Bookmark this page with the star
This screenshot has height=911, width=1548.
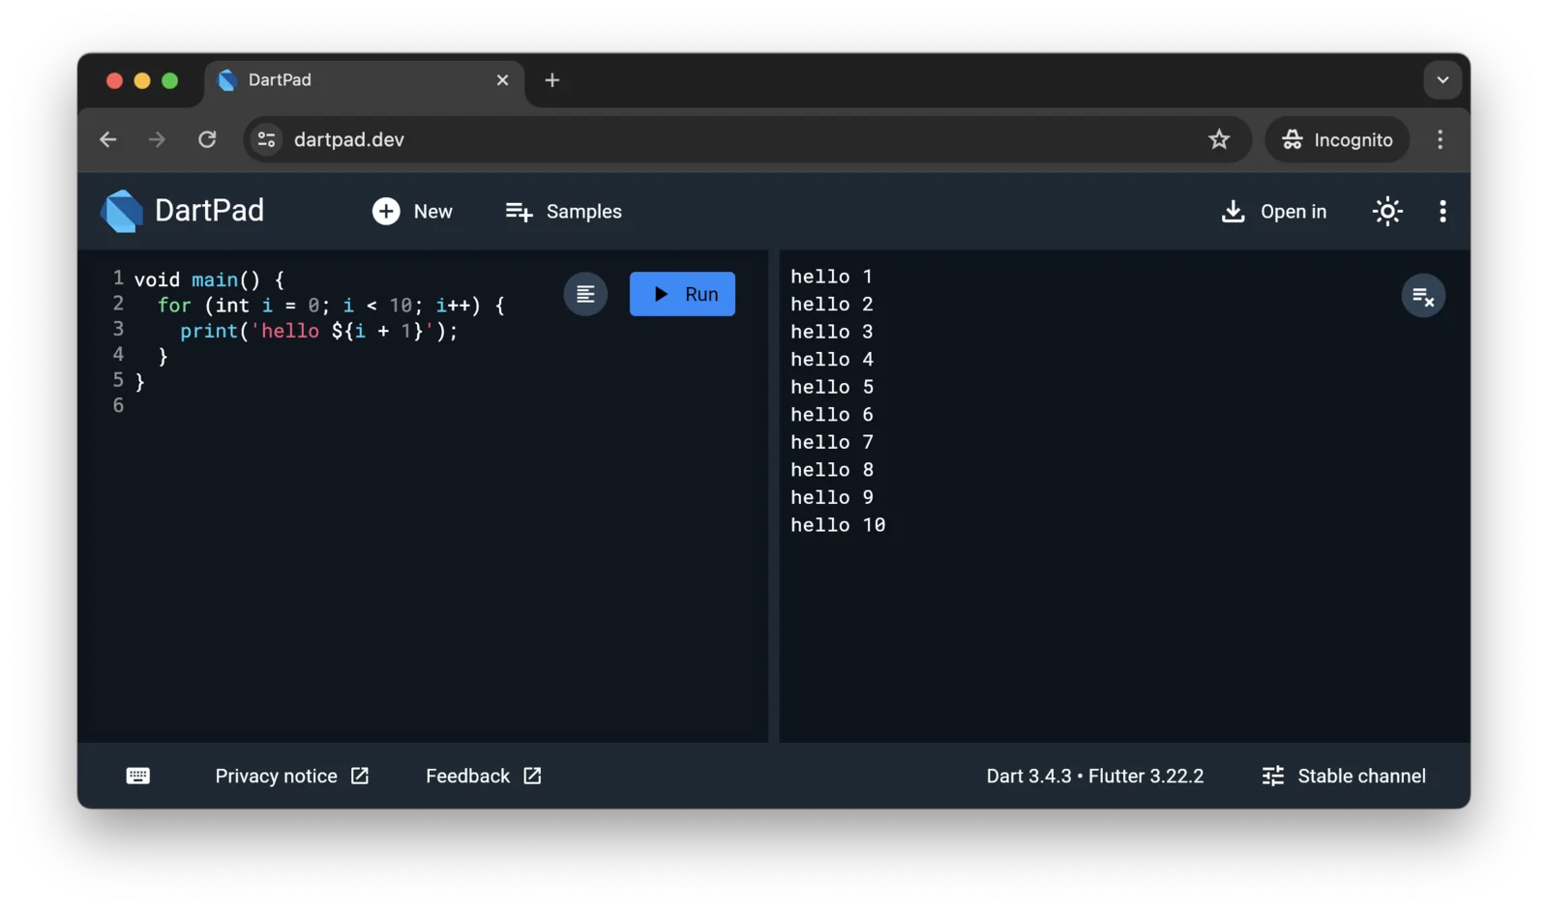pyautogui.click(x=1219, y=139)
